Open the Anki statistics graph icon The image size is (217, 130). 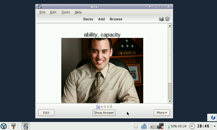[161, 19]
